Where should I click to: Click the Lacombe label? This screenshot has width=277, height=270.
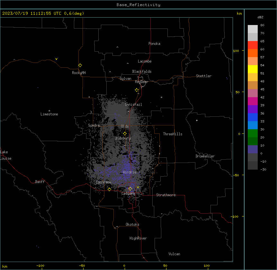145,61
